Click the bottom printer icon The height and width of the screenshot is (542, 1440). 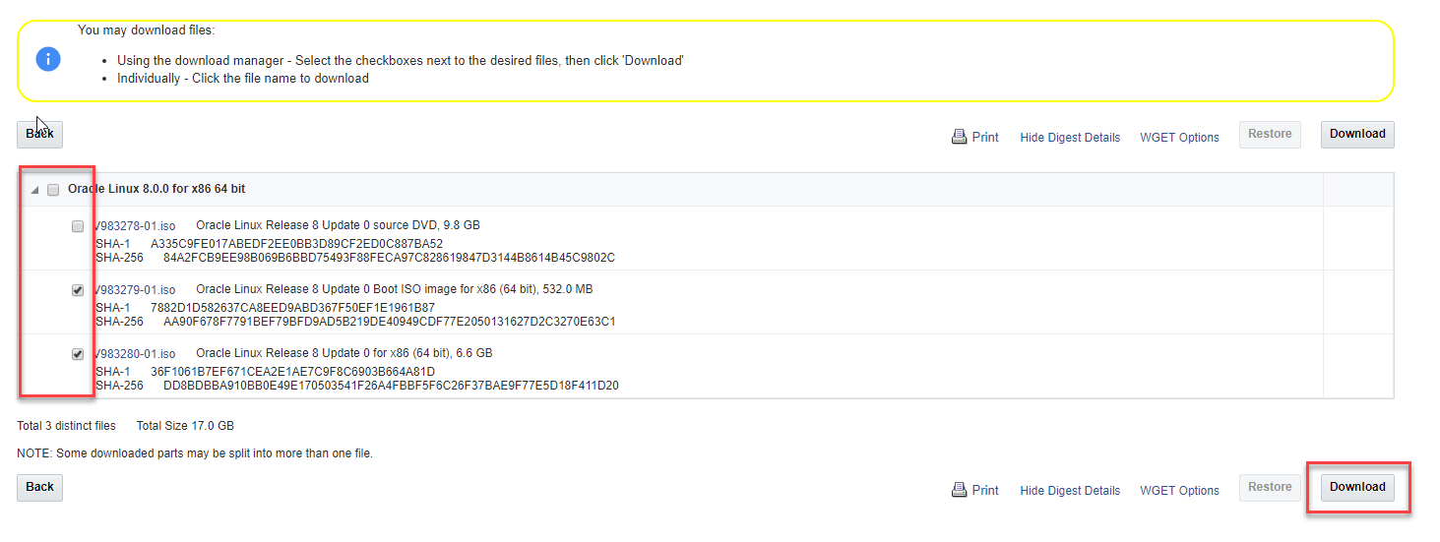click(x=959, y=490)
